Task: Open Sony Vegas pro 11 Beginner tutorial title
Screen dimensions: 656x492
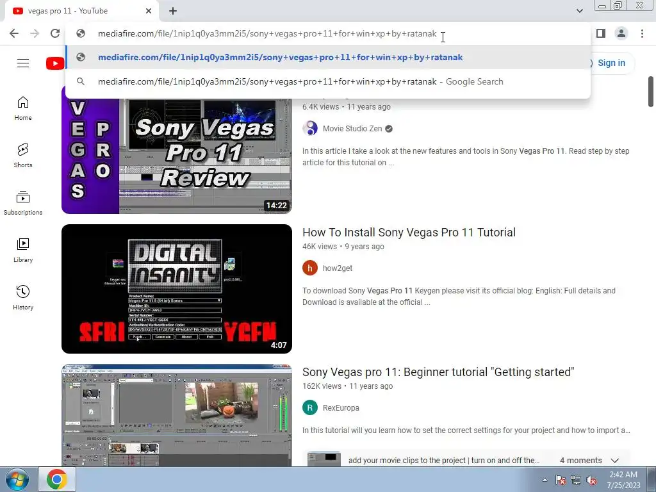Action: point(438,372)
